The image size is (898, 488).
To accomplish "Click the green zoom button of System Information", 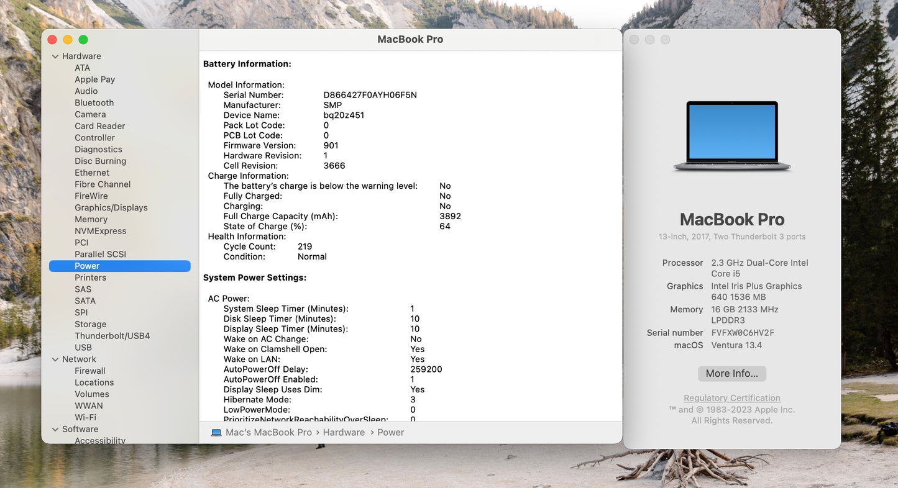I will (x=83, y=40).
